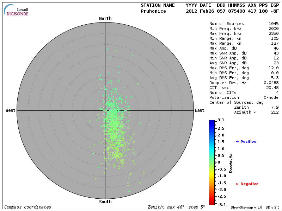This screenshot has height=211, width=282.
Task: Select the East compass label
Action: 199,110
